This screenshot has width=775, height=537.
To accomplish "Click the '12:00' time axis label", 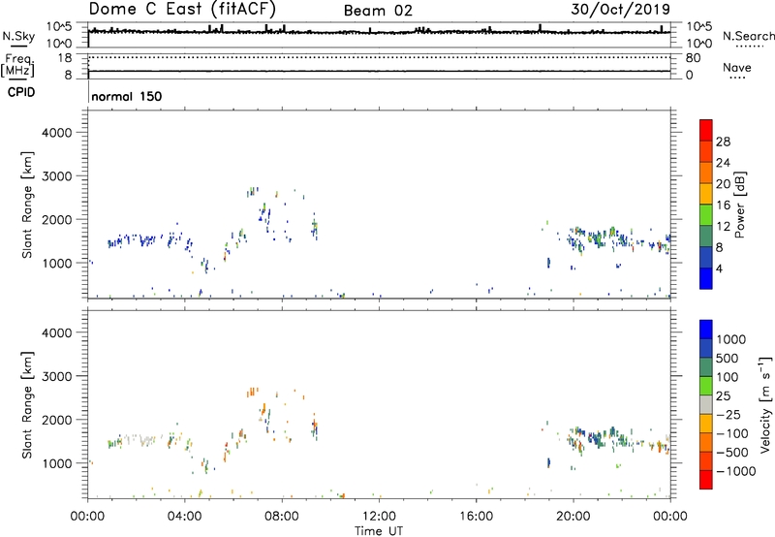I will coord(379,516).
